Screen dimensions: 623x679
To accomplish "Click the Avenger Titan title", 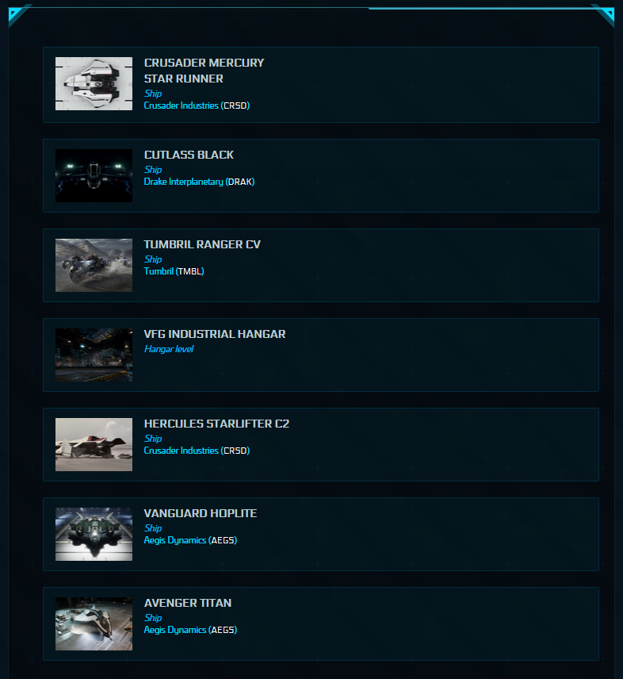I will point(188,603).
